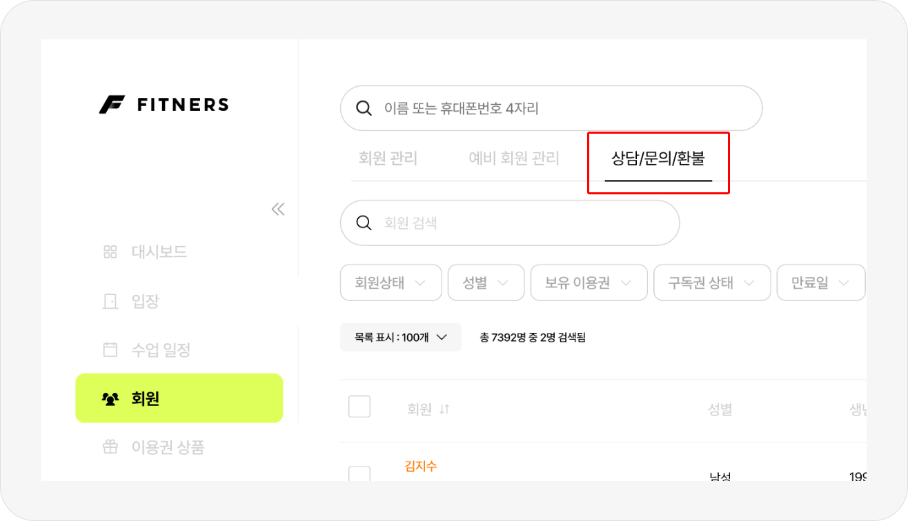
Task: Open 대시보드 via its grid icon
Action: click(x=110, y=252)
